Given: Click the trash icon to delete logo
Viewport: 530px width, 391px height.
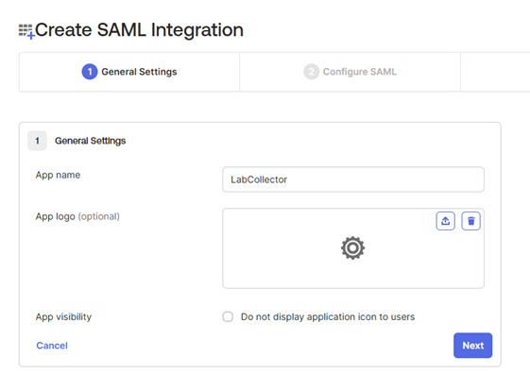Looking at the screenshot, I should coord(470,221).
